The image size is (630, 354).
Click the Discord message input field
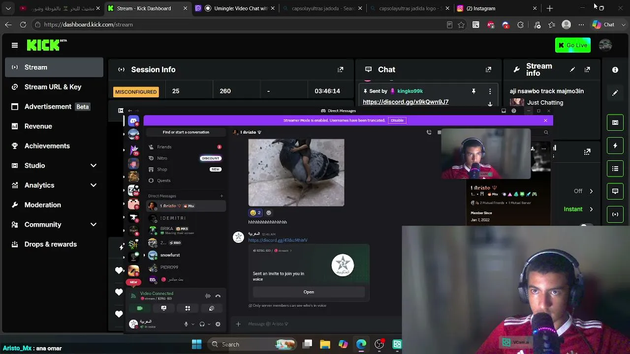[315, 324]
